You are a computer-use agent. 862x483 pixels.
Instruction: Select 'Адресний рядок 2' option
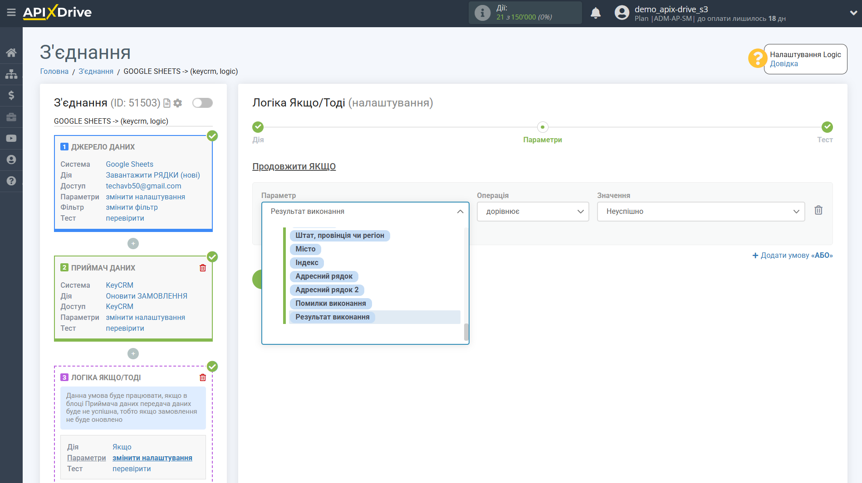327,290
